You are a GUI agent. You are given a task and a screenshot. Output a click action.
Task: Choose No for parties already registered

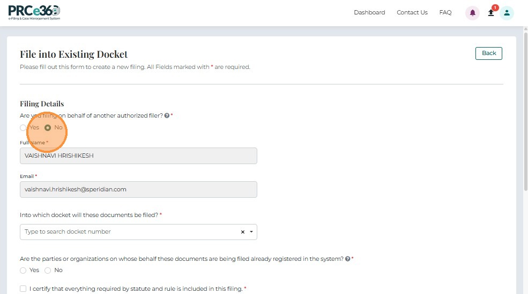(x=48, y=270)
